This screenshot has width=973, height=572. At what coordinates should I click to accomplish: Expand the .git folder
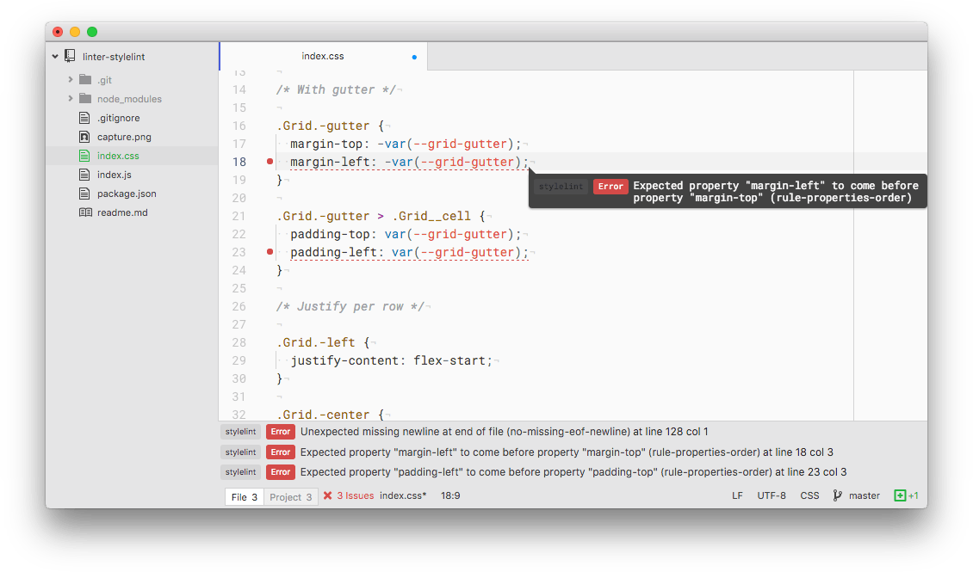tap(72, 79)
